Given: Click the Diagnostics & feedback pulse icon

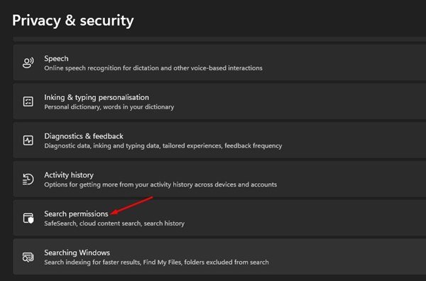Looking at the screenshot, I should click(x=28, y=140).
